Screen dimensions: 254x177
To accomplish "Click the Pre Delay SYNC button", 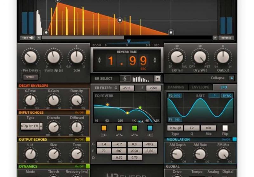I will [30, 77].
